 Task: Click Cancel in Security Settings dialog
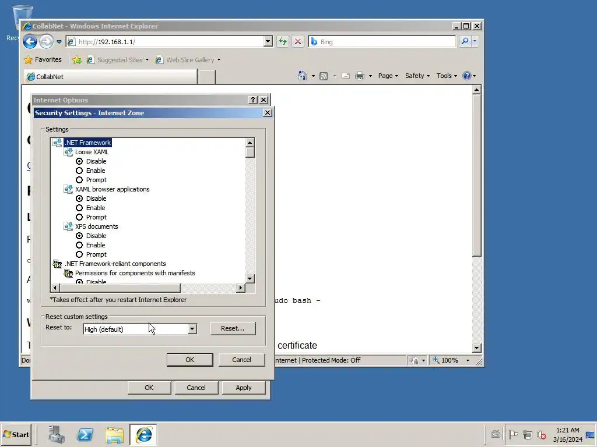pyautogui.click(x=241, y=360)
